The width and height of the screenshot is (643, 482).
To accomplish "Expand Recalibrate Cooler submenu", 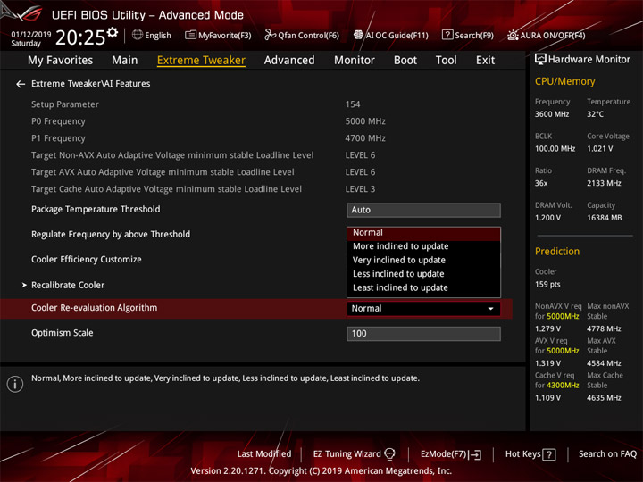I will point(68,286).
